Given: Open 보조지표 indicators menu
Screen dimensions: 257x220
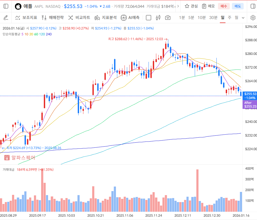Looking at the screenshot, I should click(26, 18).
